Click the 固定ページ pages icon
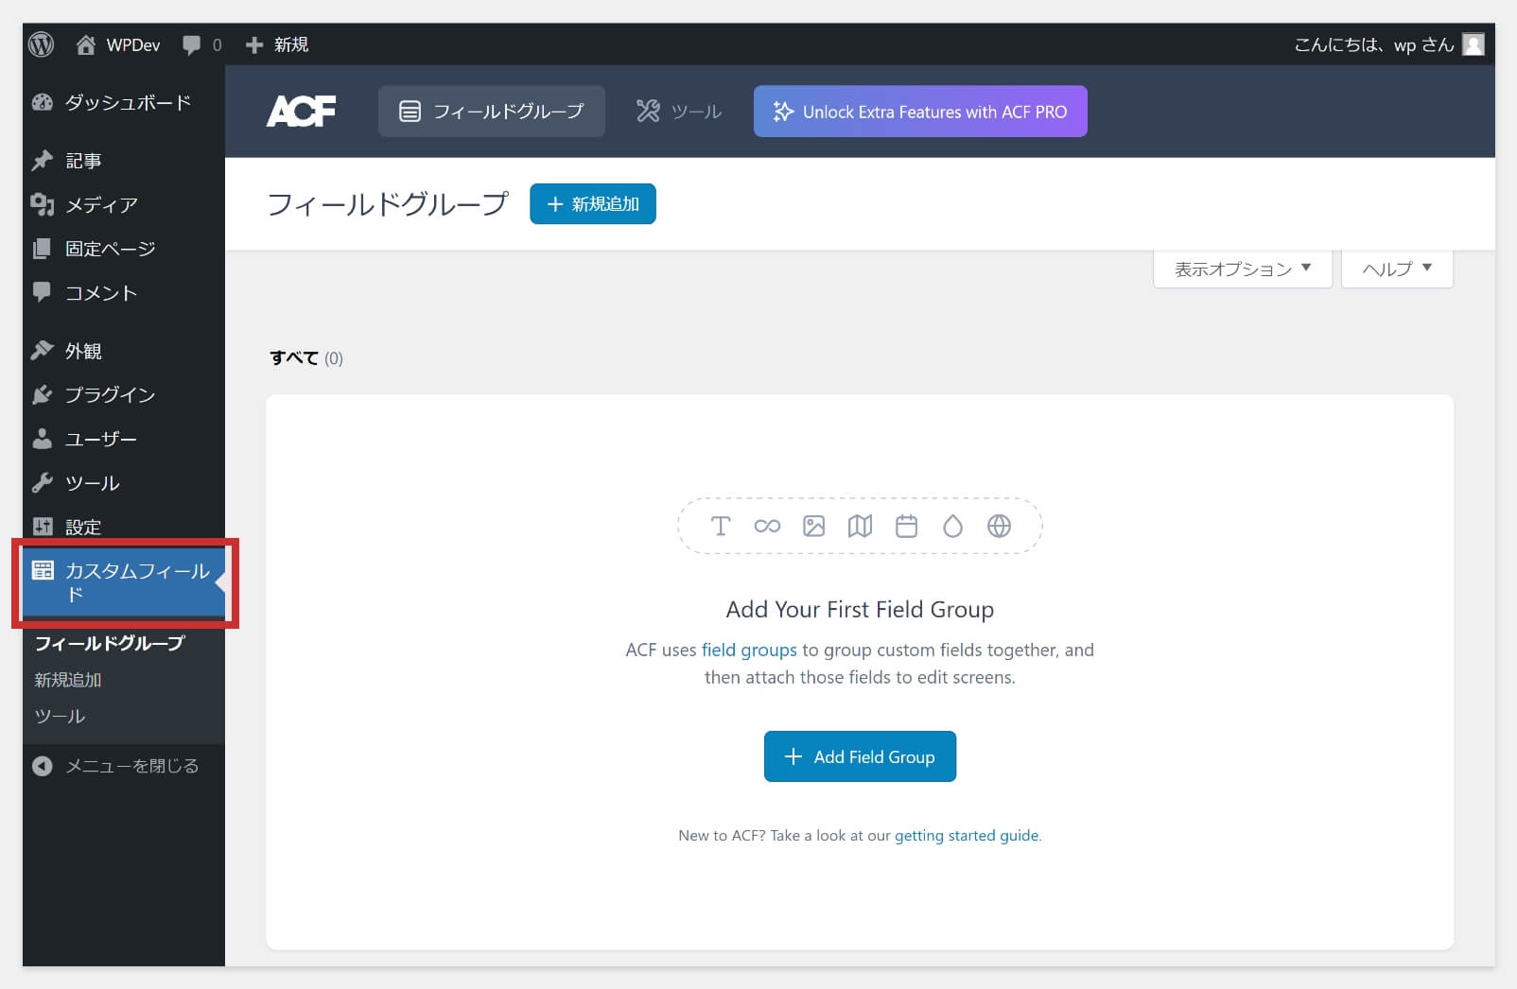The width and height of the screenshot is (1517, 989). pos(43,249)
